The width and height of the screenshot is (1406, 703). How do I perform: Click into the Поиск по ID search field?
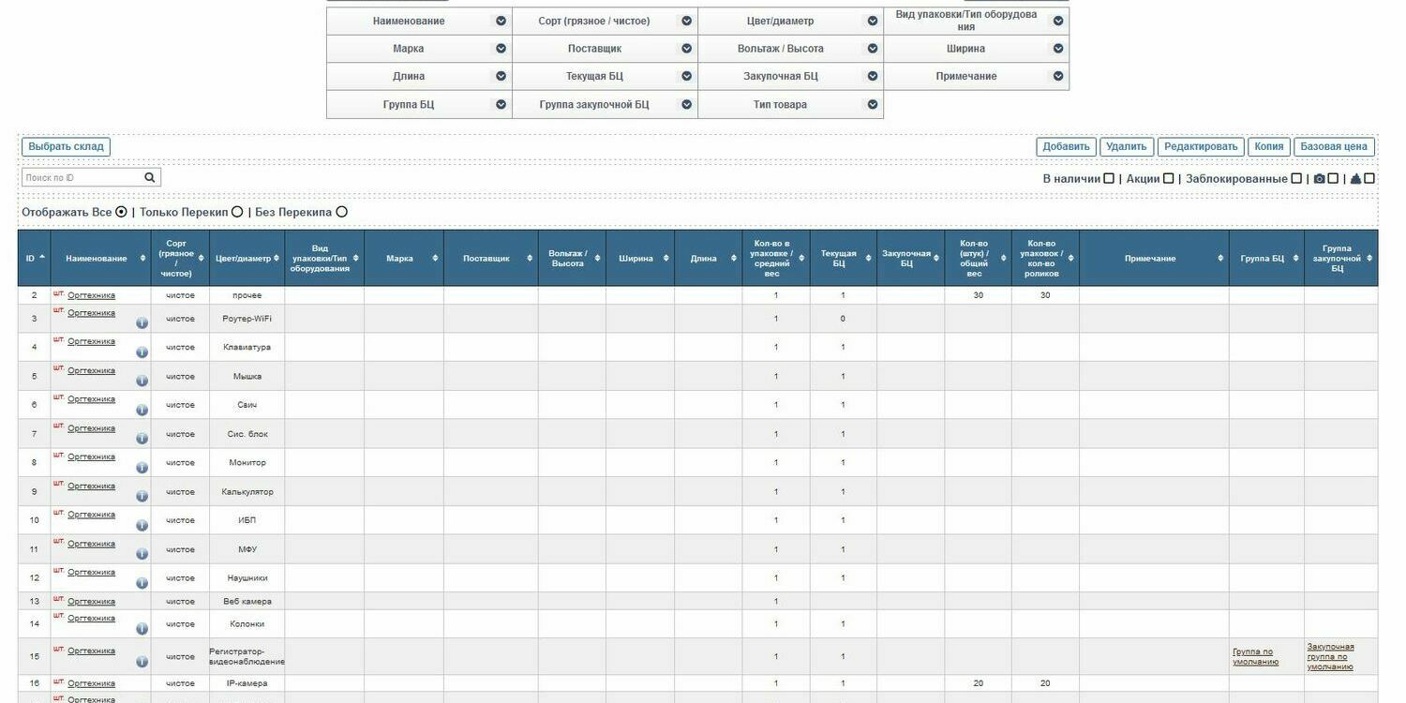[x=82, y=177]
